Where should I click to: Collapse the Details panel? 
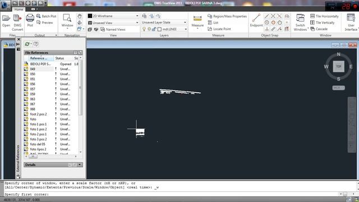click(x=80, y=164)
